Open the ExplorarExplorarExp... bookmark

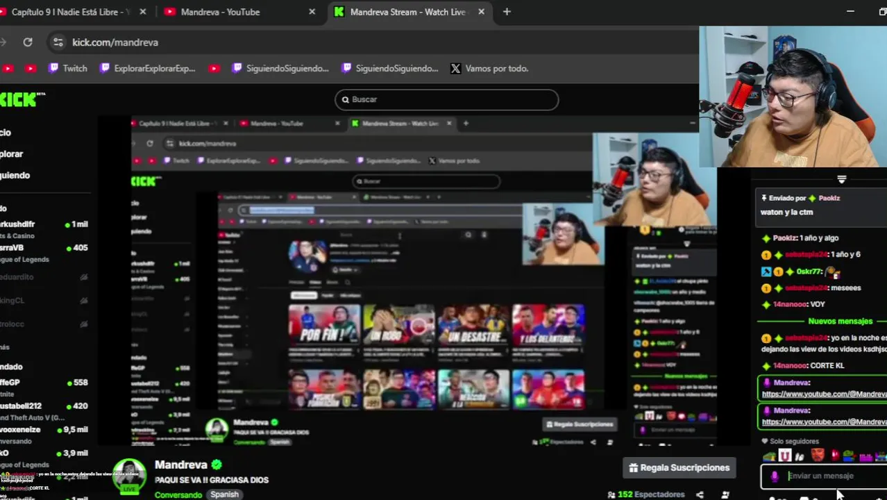click(147, 68)
